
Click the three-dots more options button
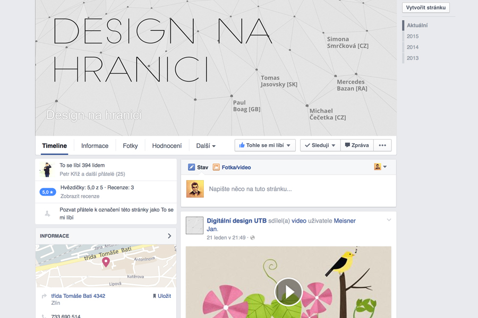(382, 145)
